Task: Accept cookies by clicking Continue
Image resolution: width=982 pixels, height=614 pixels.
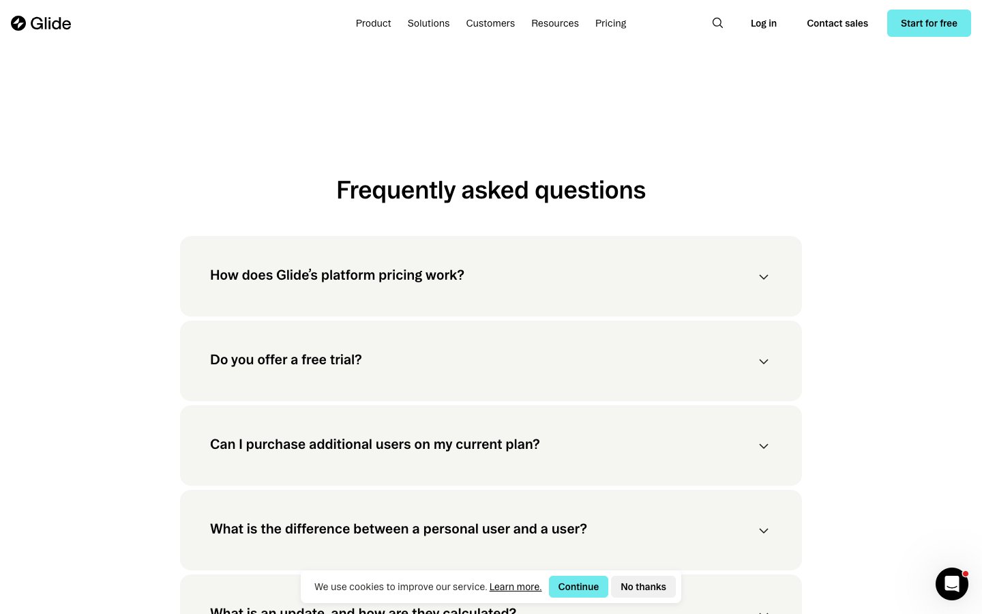Action: pos(578,587)
